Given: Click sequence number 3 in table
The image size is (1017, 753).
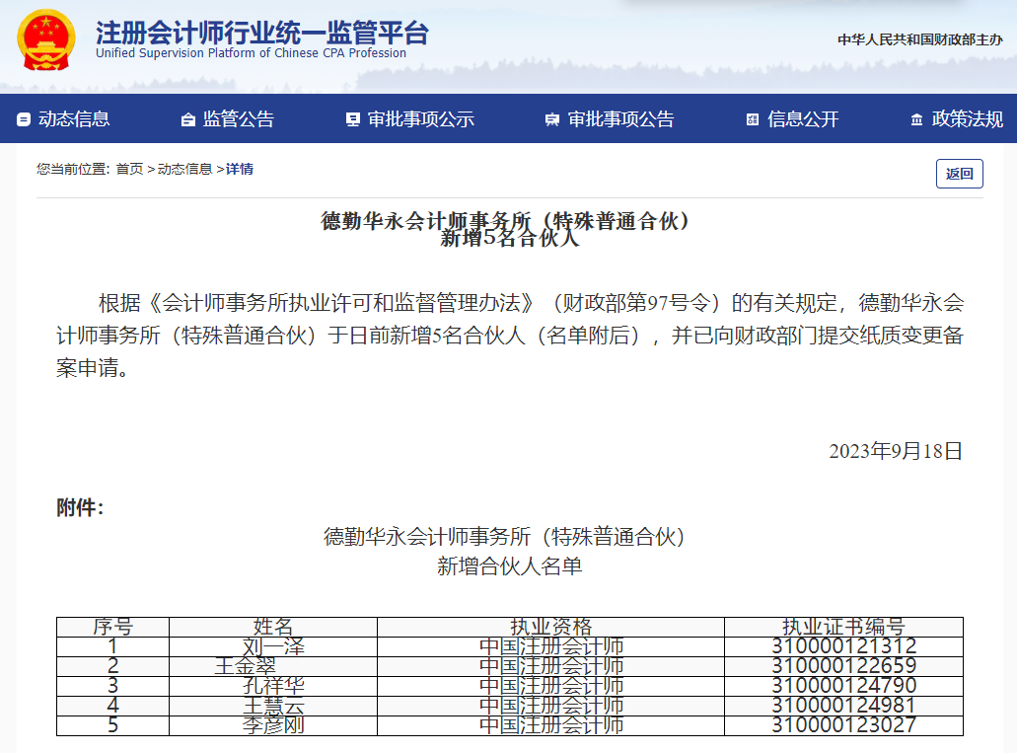Looking at the screenshot, I should pos(112,686).
